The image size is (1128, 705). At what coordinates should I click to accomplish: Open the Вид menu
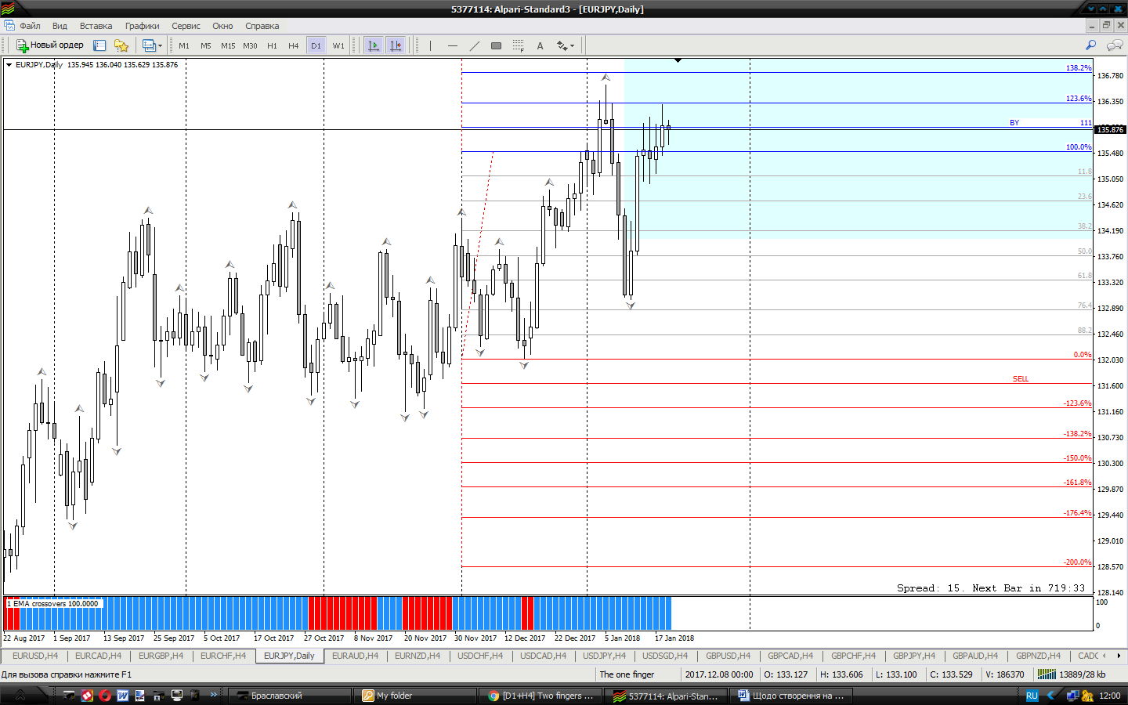[x=60, y=26]
